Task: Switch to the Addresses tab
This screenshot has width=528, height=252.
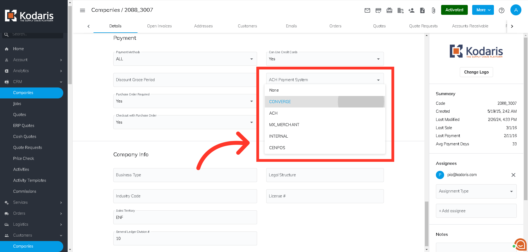Action: pyautogui.click(x=204, y=26)
